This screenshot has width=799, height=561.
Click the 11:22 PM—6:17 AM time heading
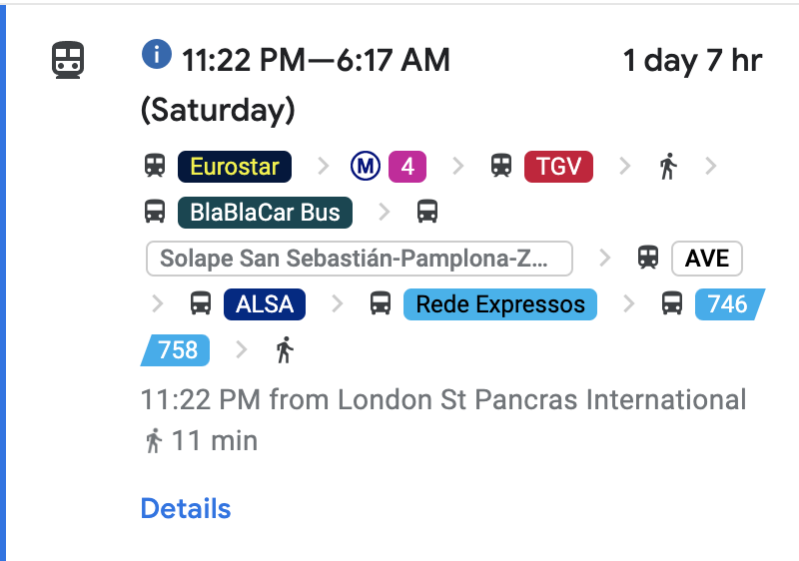[316, 60]
